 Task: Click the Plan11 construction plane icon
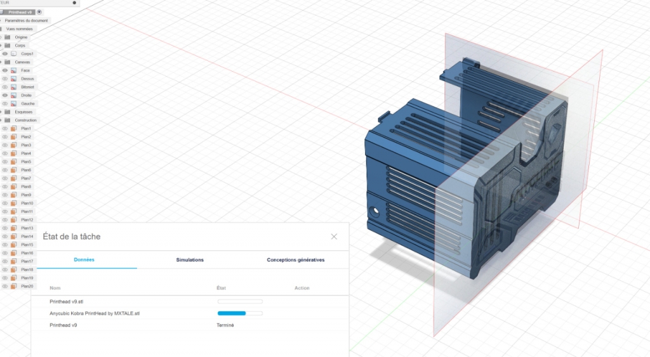coord(14,211)
